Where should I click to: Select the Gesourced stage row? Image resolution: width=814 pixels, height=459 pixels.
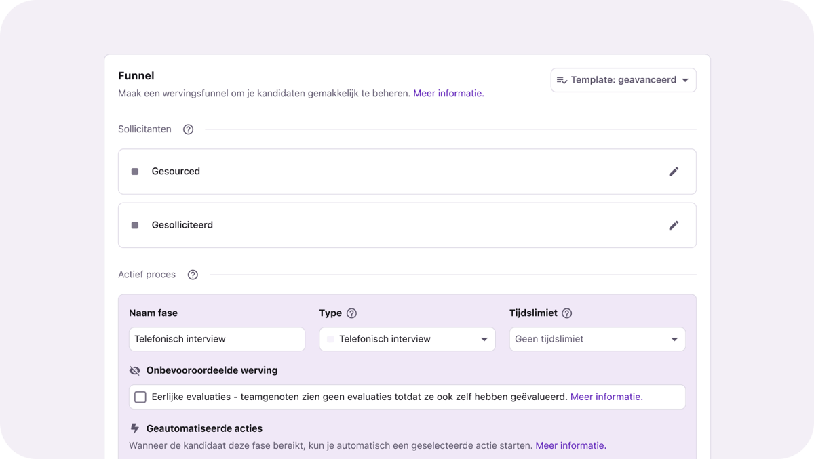[x=407, y=172]
